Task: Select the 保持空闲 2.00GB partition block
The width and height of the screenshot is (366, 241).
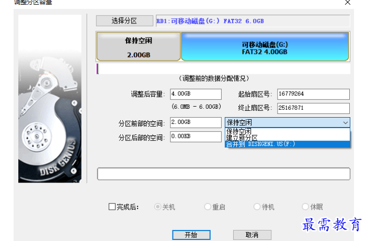Action: pyautogui.click(x=139, y=47)
